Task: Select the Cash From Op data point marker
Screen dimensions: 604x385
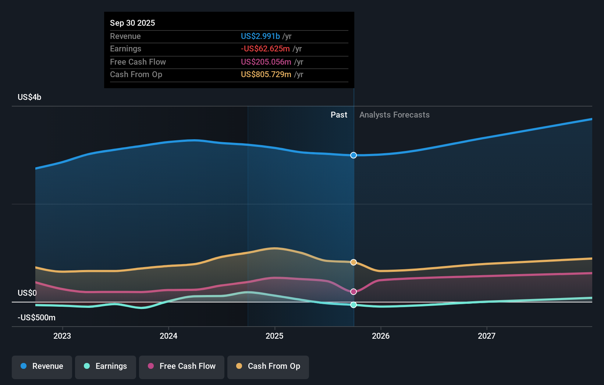Action: click(x=353, y=262)
